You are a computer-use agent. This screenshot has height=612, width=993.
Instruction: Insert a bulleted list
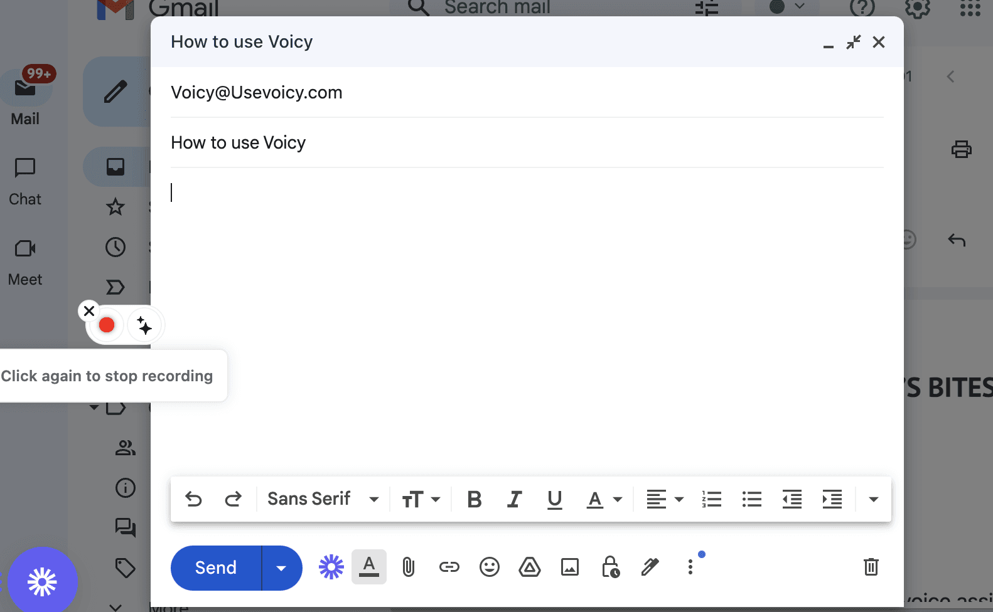[752, 499]
